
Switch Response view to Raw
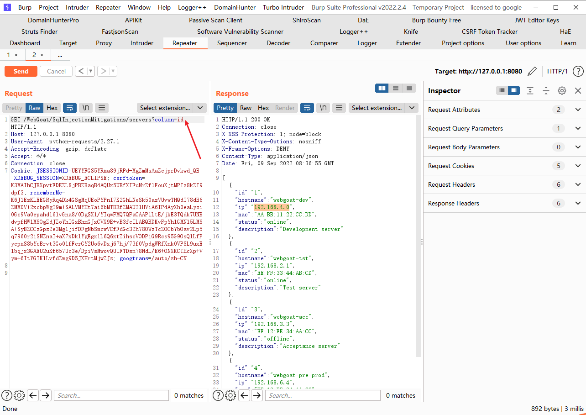246,108
